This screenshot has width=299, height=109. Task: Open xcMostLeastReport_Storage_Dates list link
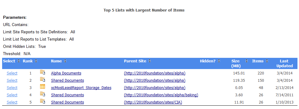click(81, 88)
